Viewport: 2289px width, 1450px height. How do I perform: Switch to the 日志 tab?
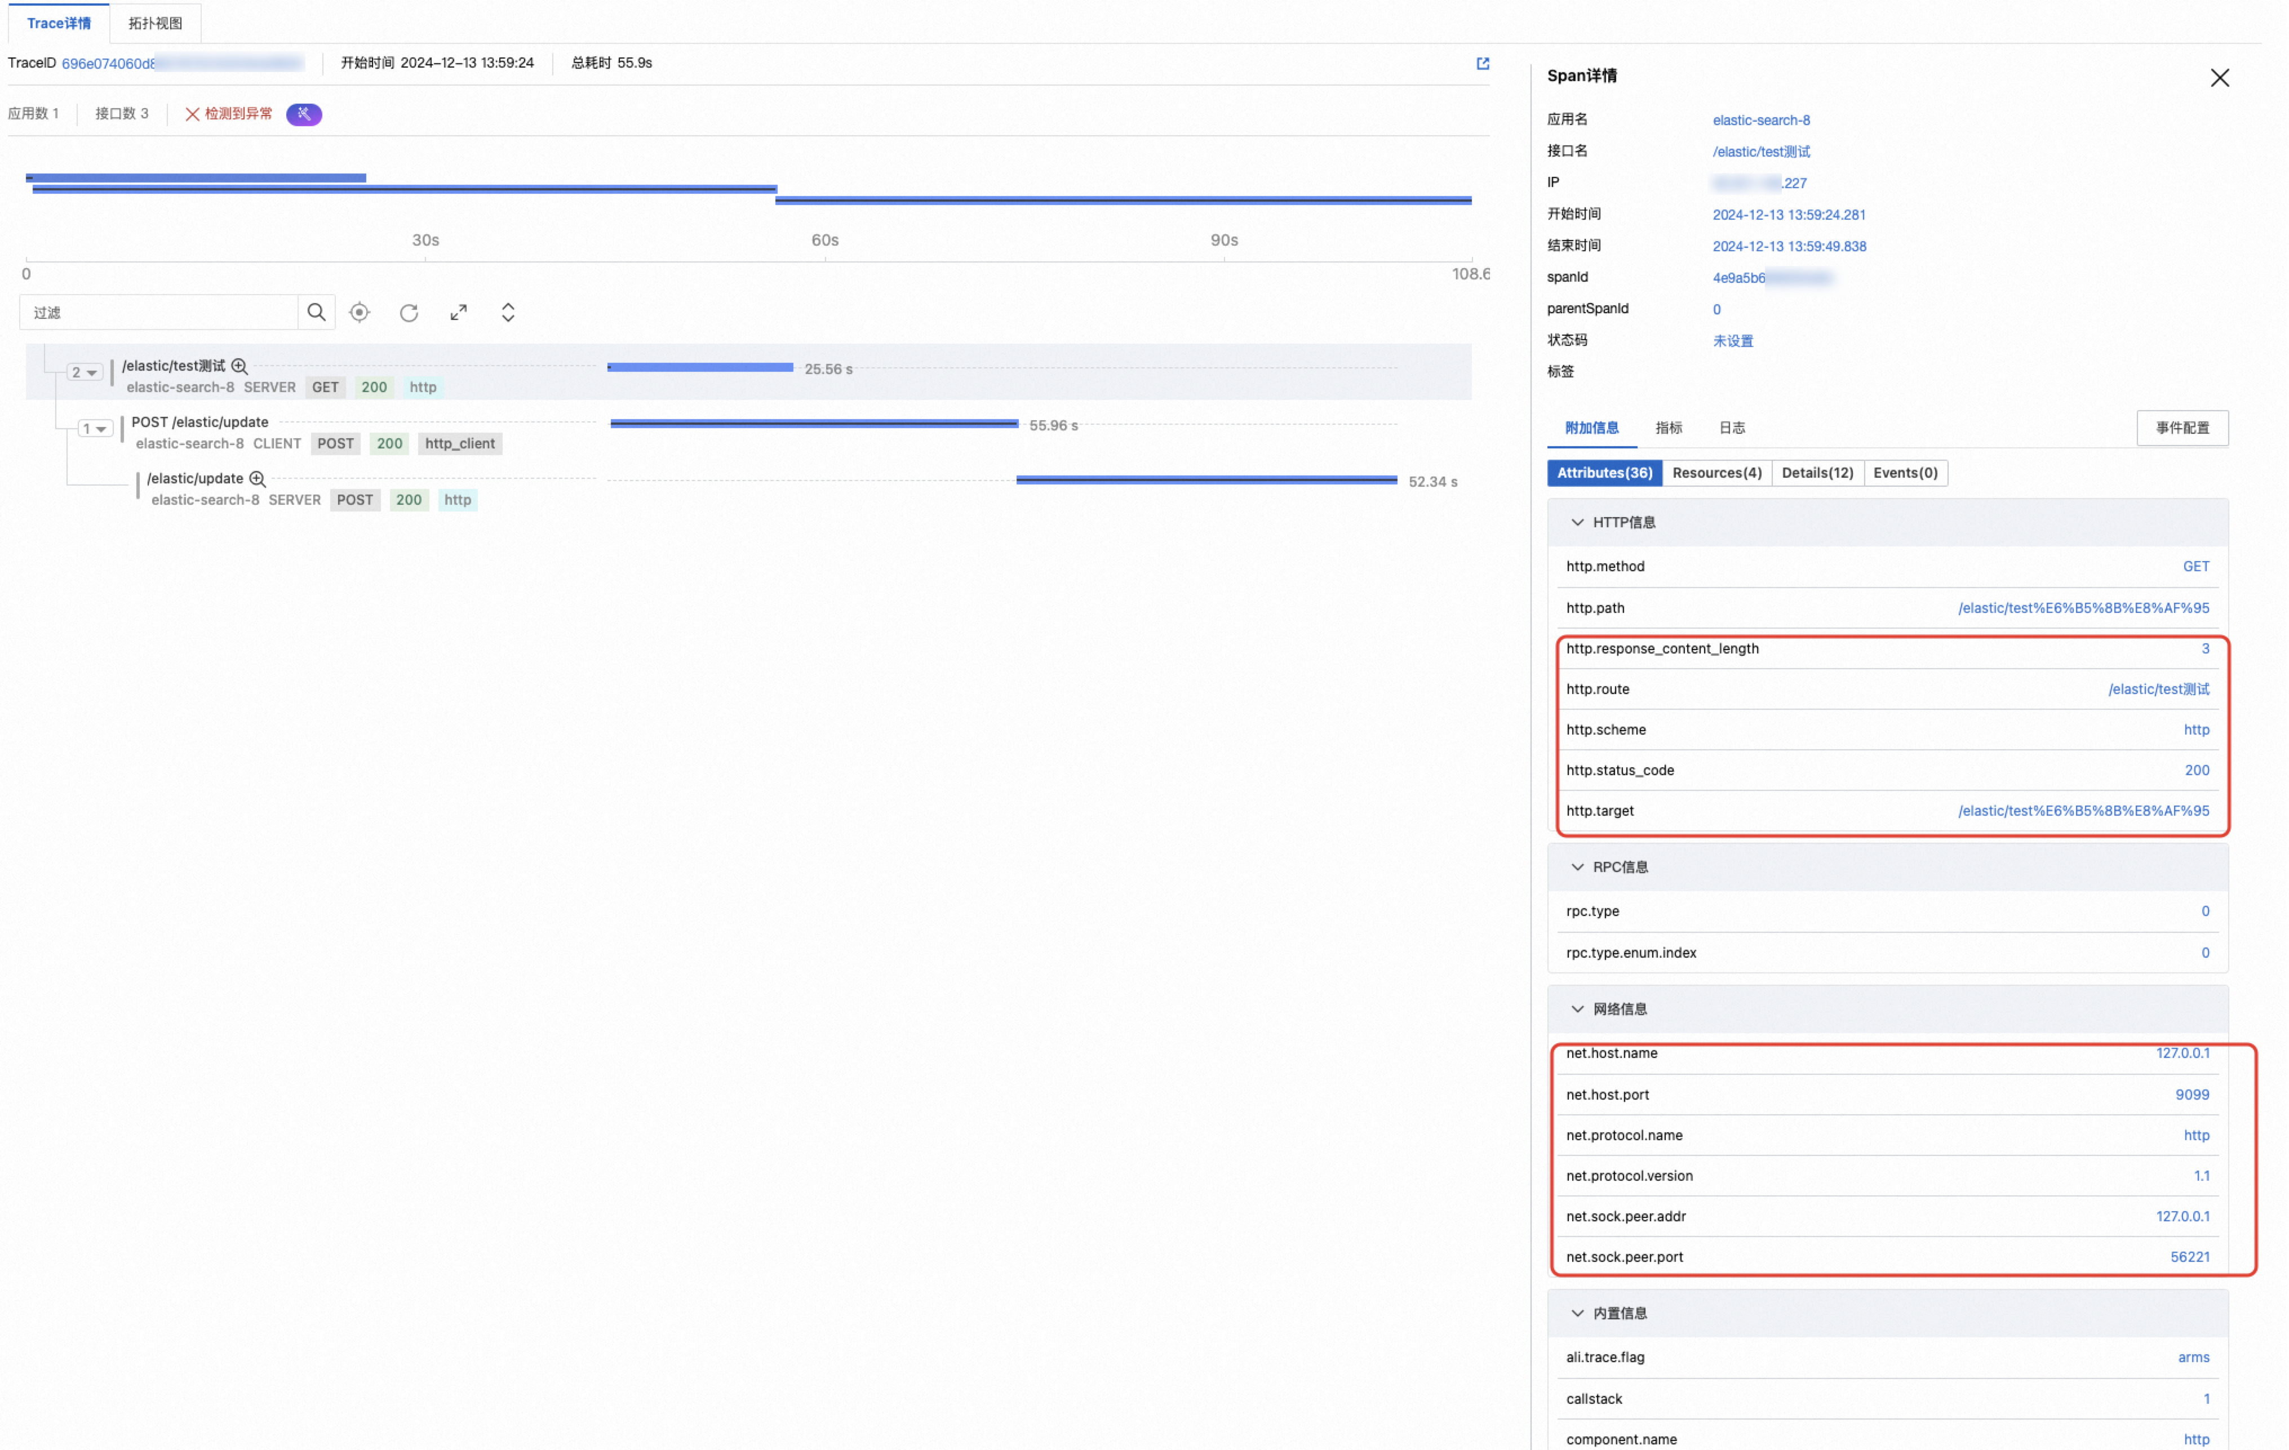click(1731, 428)
